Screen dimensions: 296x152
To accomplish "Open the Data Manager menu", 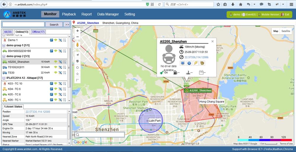I will (108, 14).
